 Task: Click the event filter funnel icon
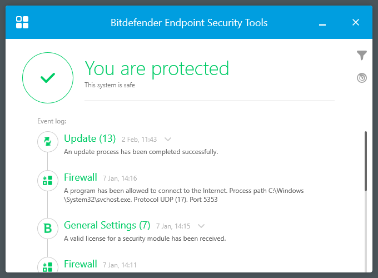pos(362,55)
